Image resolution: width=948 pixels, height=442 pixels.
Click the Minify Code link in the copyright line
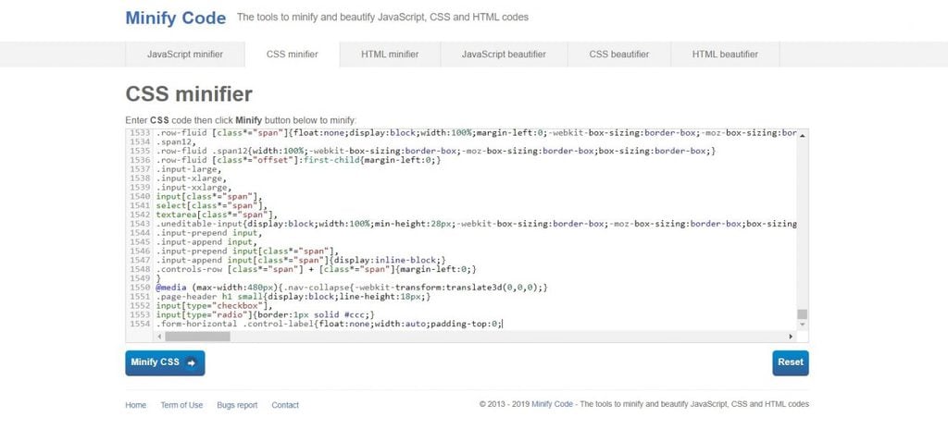[554, 405]
